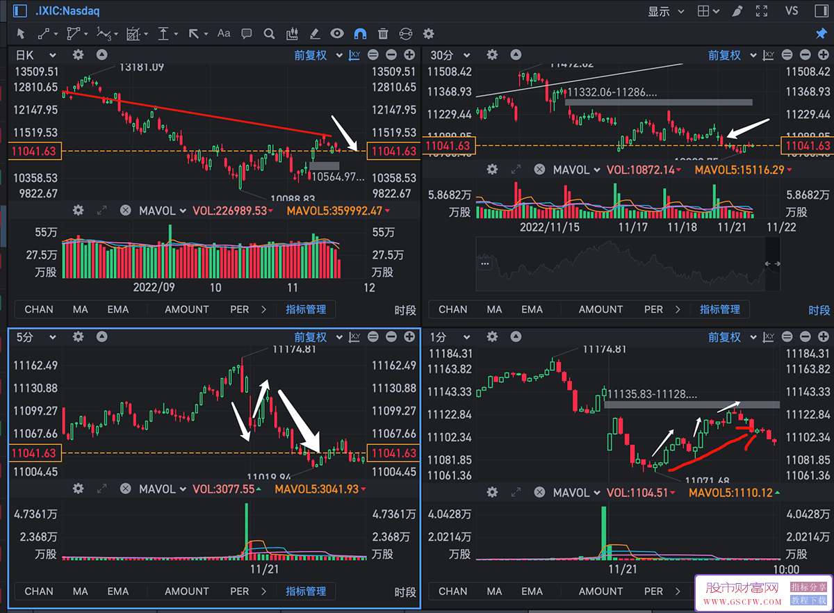Click 时段 link in the 日K chart

[405, 310]
